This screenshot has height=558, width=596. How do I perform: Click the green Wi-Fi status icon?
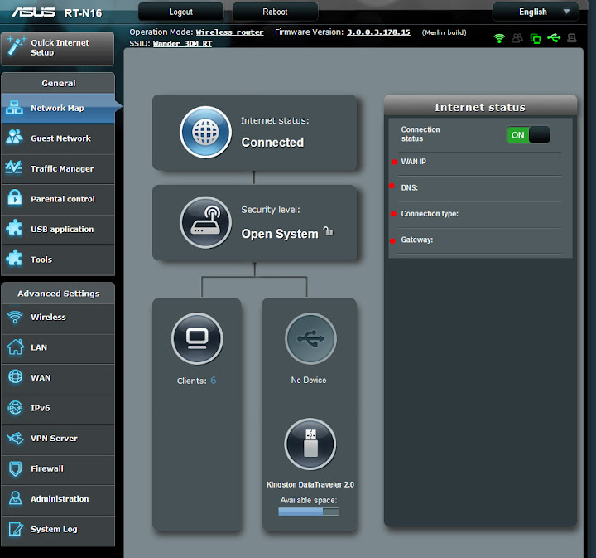tap(499, 38)
